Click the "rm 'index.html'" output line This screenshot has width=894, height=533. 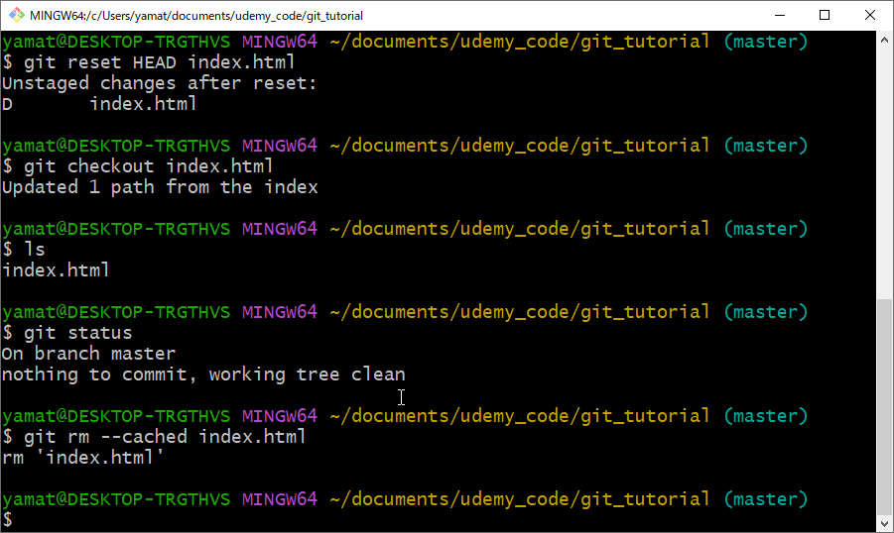[82, 458]
